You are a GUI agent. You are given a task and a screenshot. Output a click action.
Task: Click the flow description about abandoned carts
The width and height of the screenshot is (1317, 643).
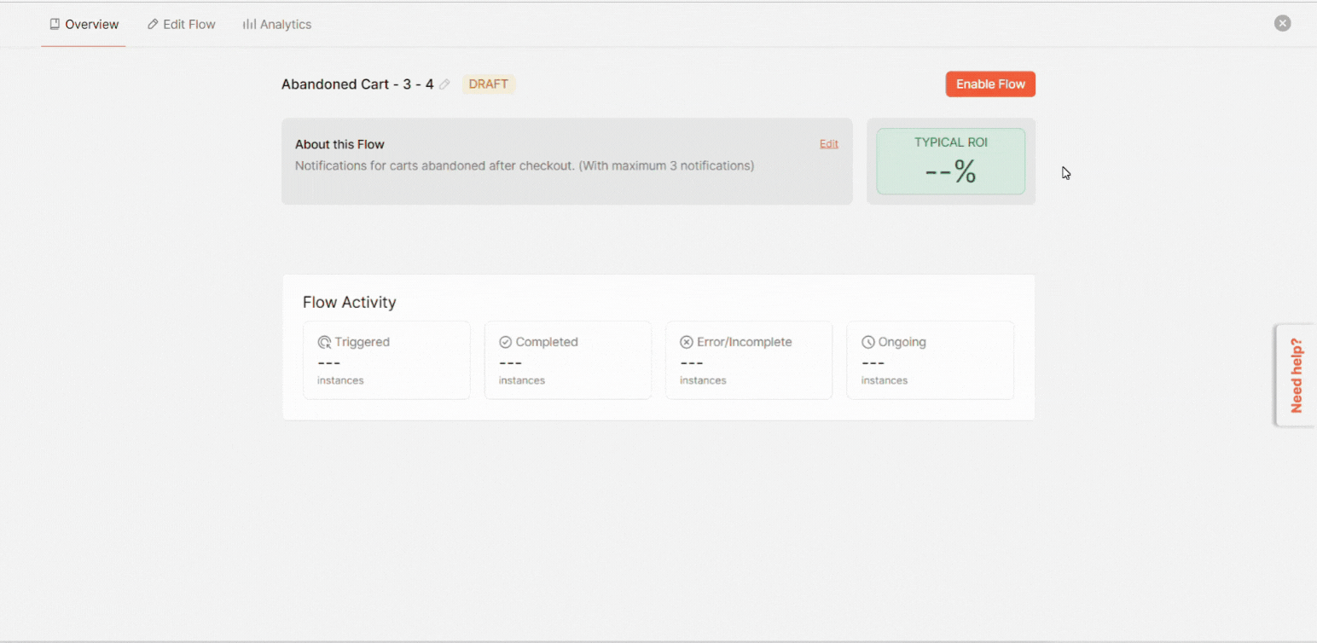pyautogui.click(x=525, y=165)
